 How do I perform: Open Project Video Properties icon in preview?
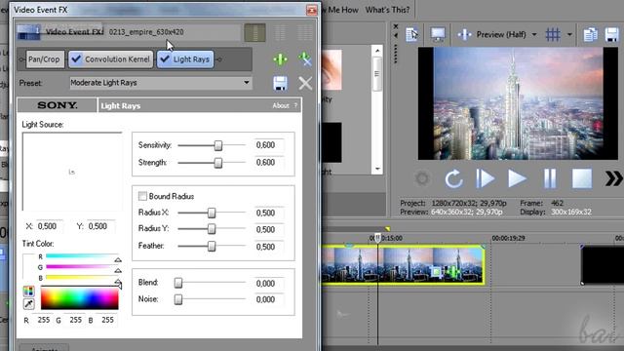click(411, 35)
